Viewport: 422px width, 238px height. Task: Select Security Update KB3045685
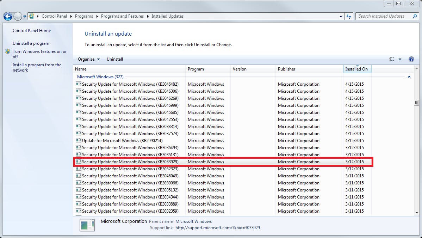tap(130, 112)
